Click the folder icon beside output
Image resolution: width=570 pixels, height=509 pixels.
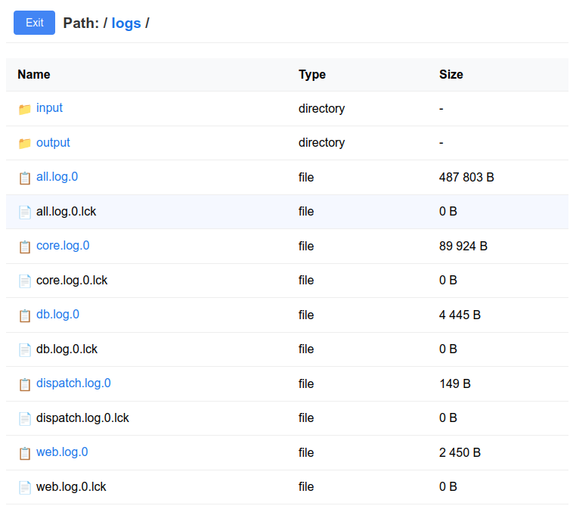coord(25,143)
